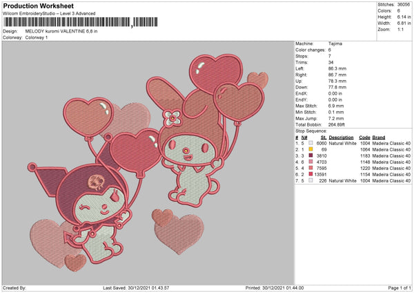The height and width of the screenshot is (293, 414).
Task: Click the 'N#' column header
Action: coord(304,138)
